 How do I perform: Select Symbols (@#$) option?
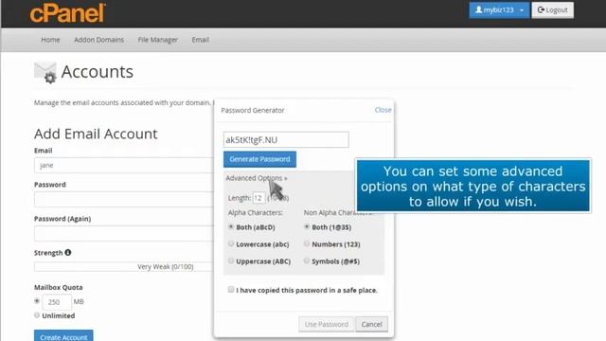[x=307, y=261]
